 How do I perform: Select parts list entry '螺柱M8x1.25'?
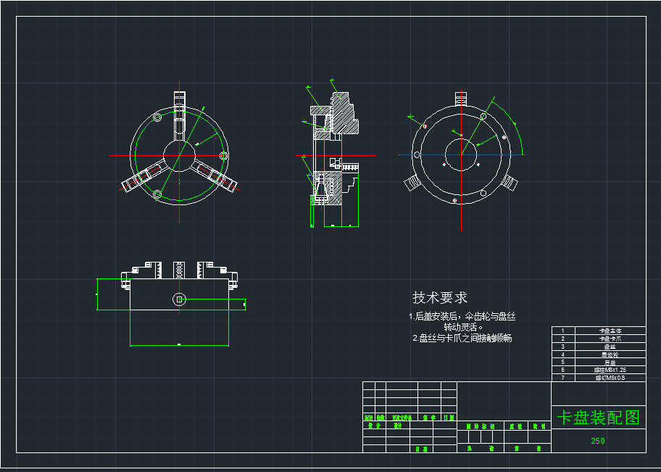[x=610, y=370]
